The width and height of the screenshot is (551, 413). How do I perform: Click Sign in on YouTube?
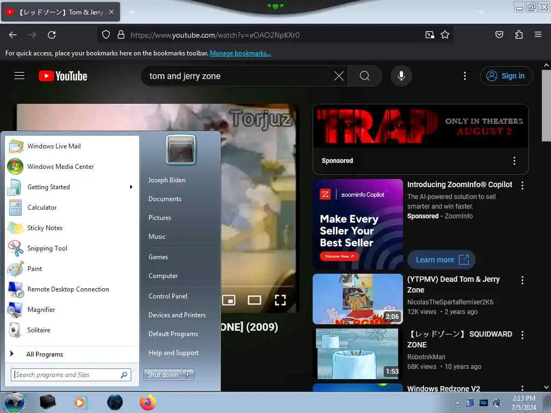(506, 76)
